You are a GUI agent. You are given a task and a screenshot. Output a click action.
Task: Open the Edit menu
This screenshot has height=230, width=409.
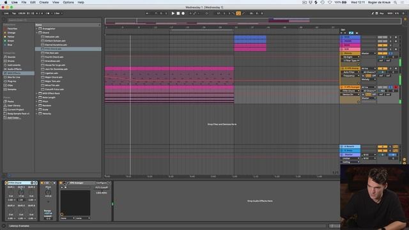(x=33, y=3)
